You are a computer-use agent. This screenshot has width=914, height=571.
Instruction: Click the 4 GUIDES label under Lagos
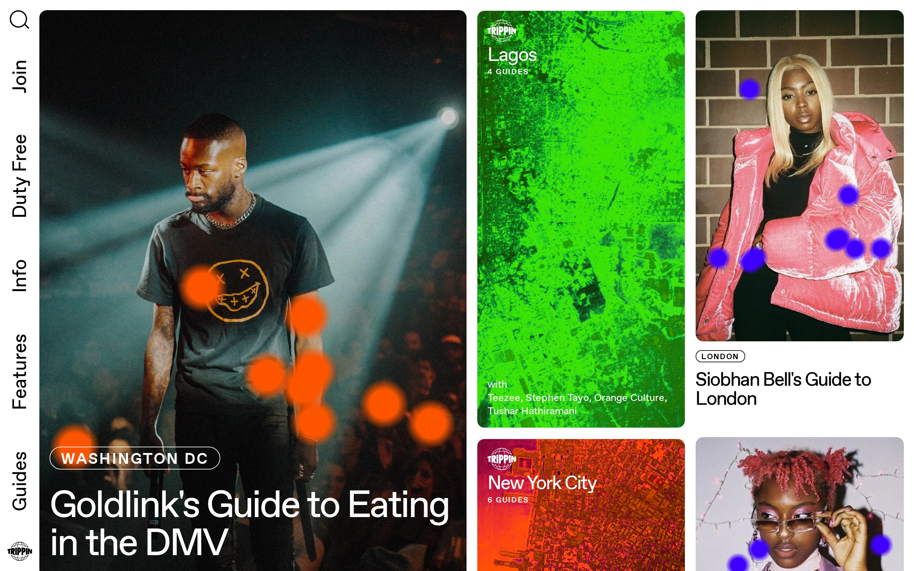(507, 72)
